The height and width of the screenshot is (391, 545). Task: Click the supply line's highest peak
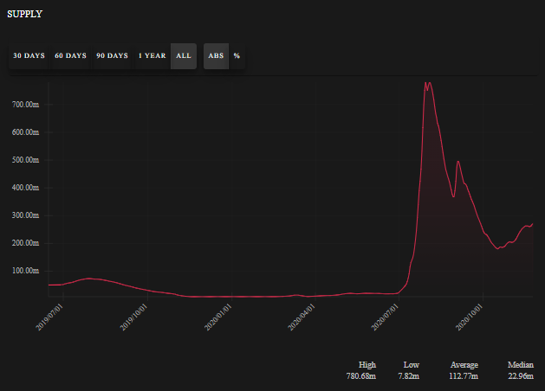tap(425, 83)
